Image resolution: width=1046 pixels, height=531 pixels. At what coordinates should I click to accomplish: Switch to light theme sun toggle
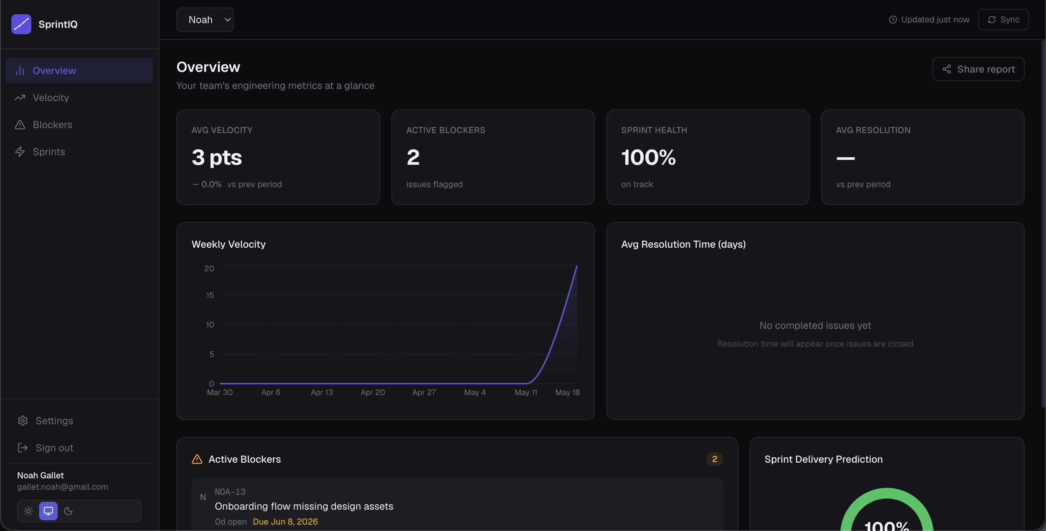[28, 511]
